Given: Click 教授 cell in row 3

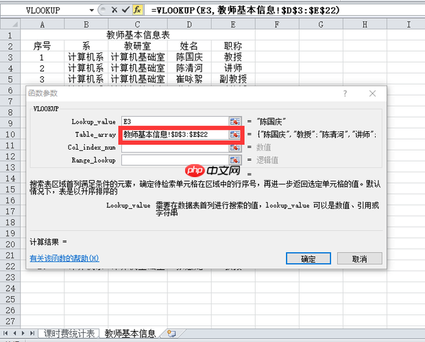Looking at the screenshot, I should tap(233, 57).
